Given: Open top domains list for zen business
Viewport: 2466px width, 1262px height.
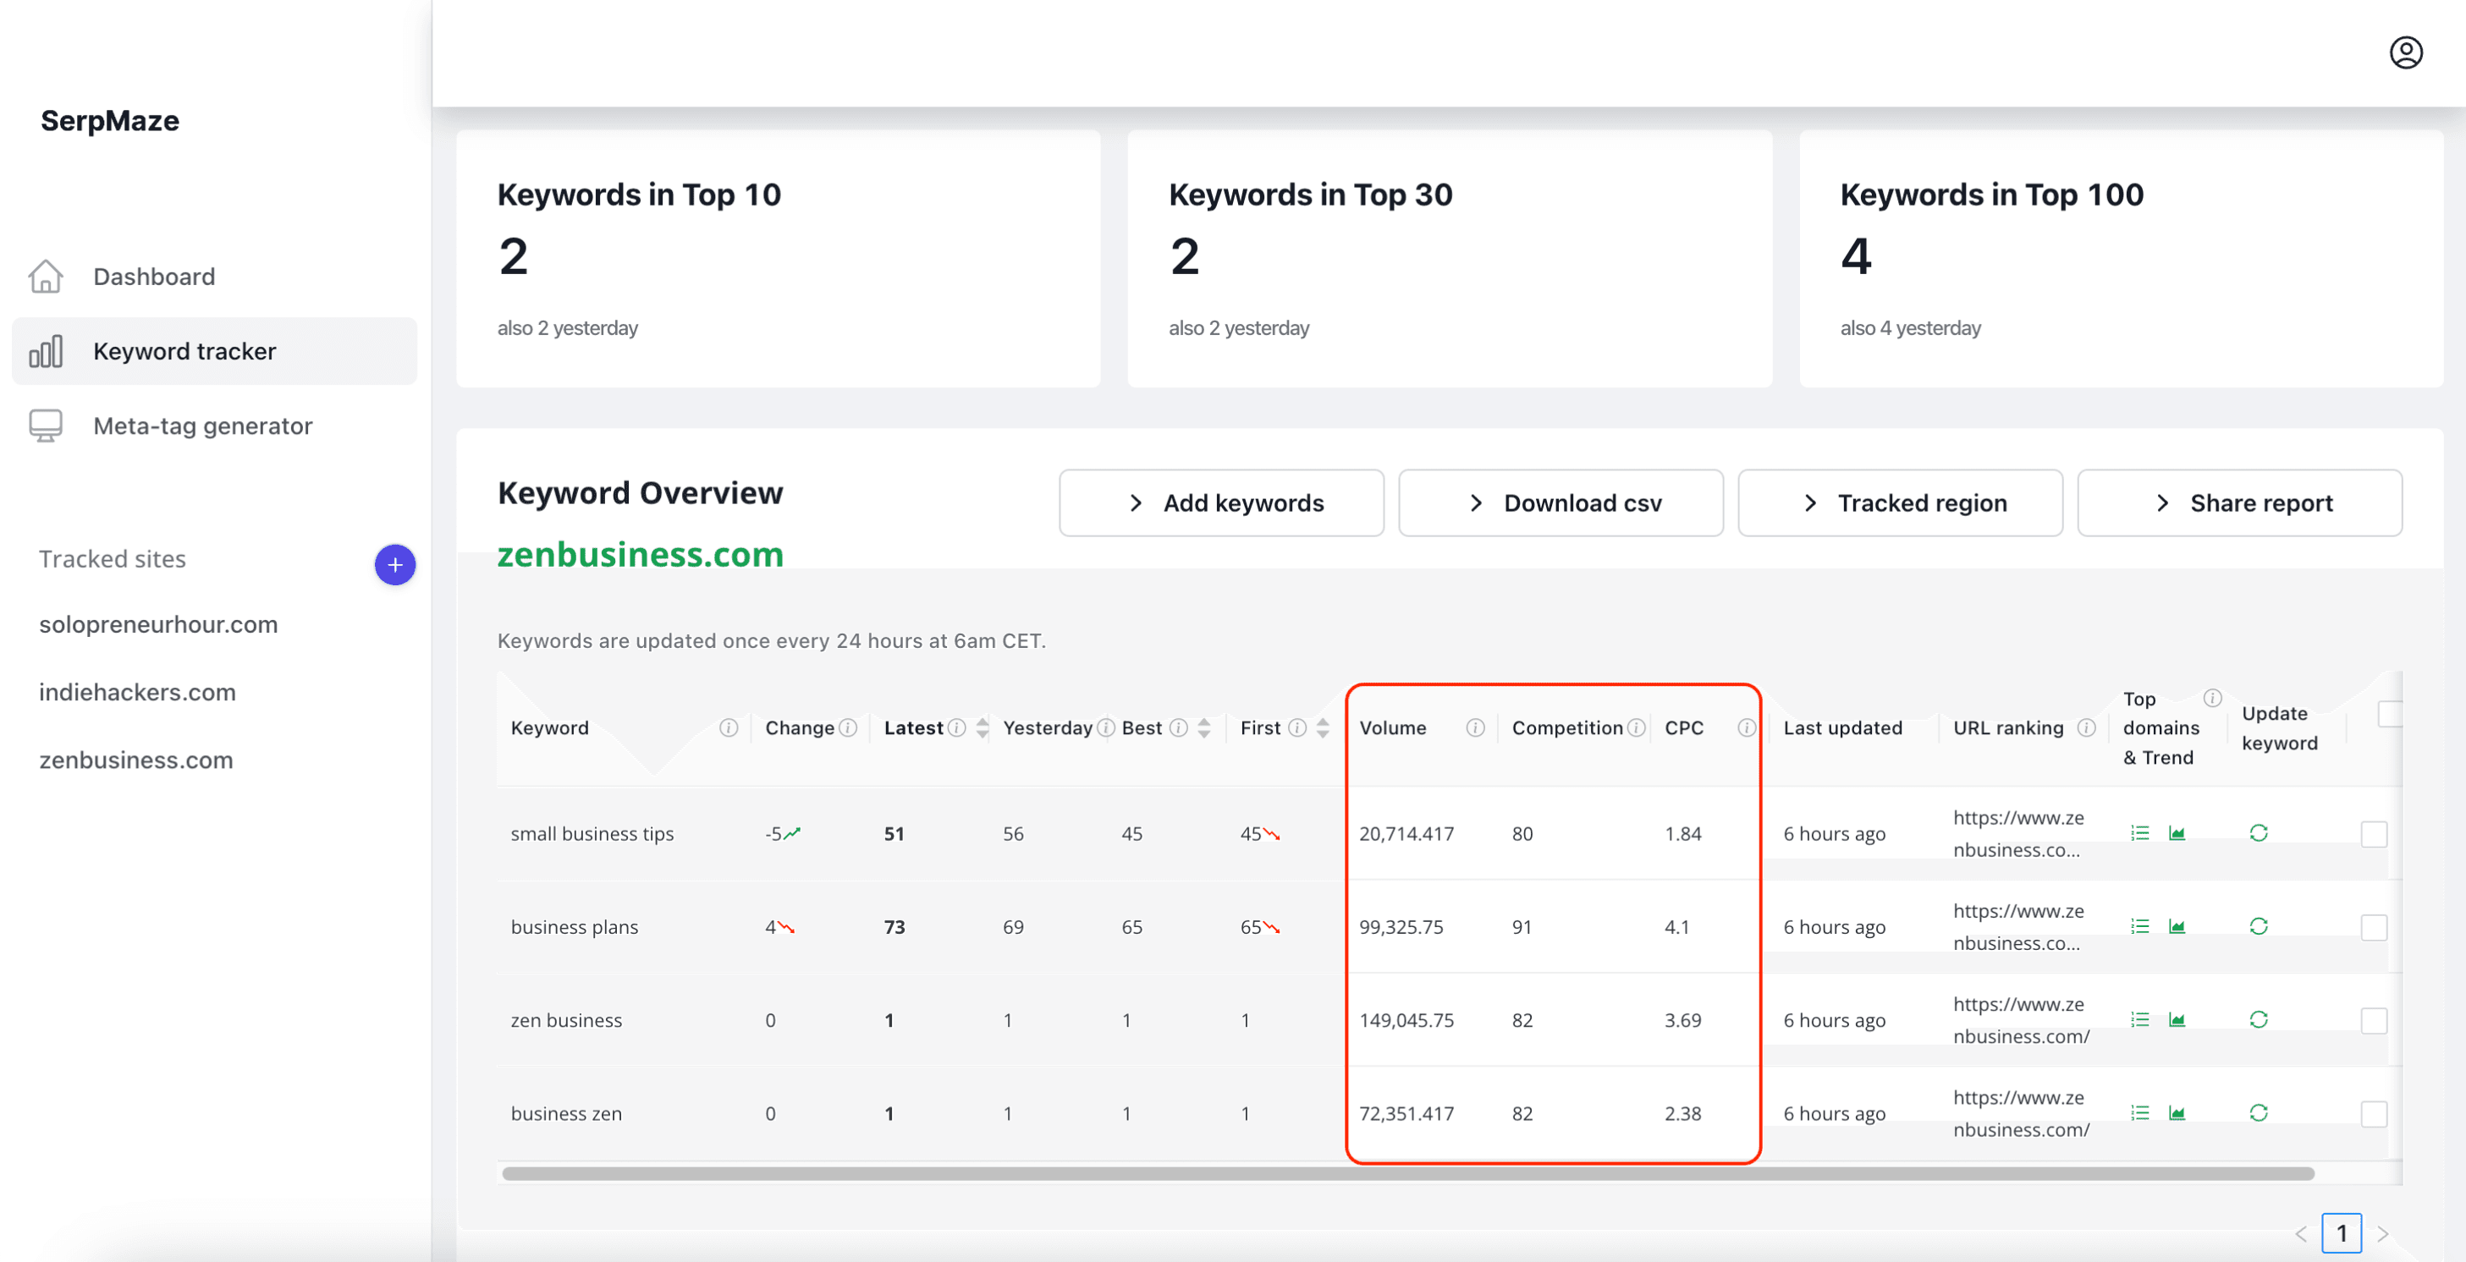Looking at the screenshot, I should coord(2139,1020).
